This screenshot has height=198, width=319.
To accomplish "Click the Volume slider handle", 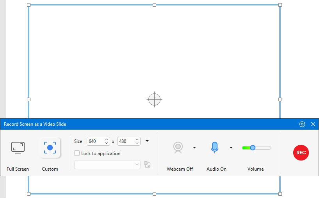I will click(x=253, y=148).
